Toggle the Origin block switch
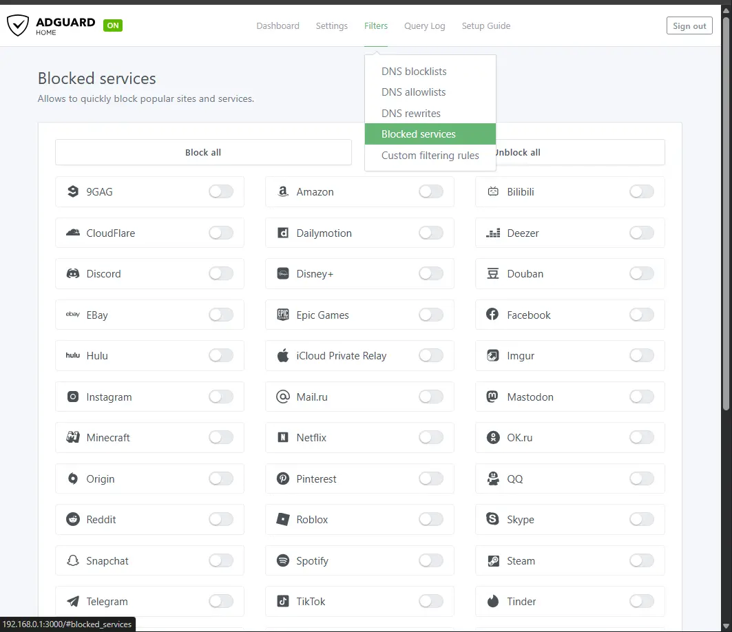Image resolution: width=732 pixels, height=632 pixels. 221,478
